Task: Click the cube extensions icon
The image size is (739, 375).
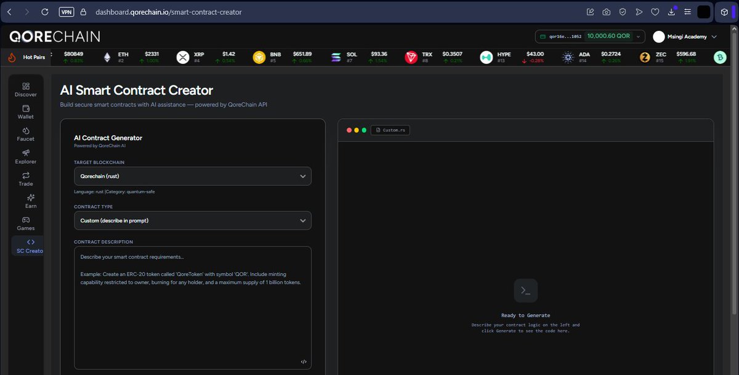Action: (x=725, y=12)
